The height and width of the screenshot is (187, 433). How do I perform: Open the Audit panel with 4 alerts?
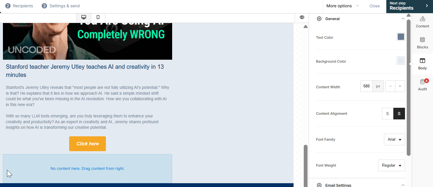[x=422, y=85]
